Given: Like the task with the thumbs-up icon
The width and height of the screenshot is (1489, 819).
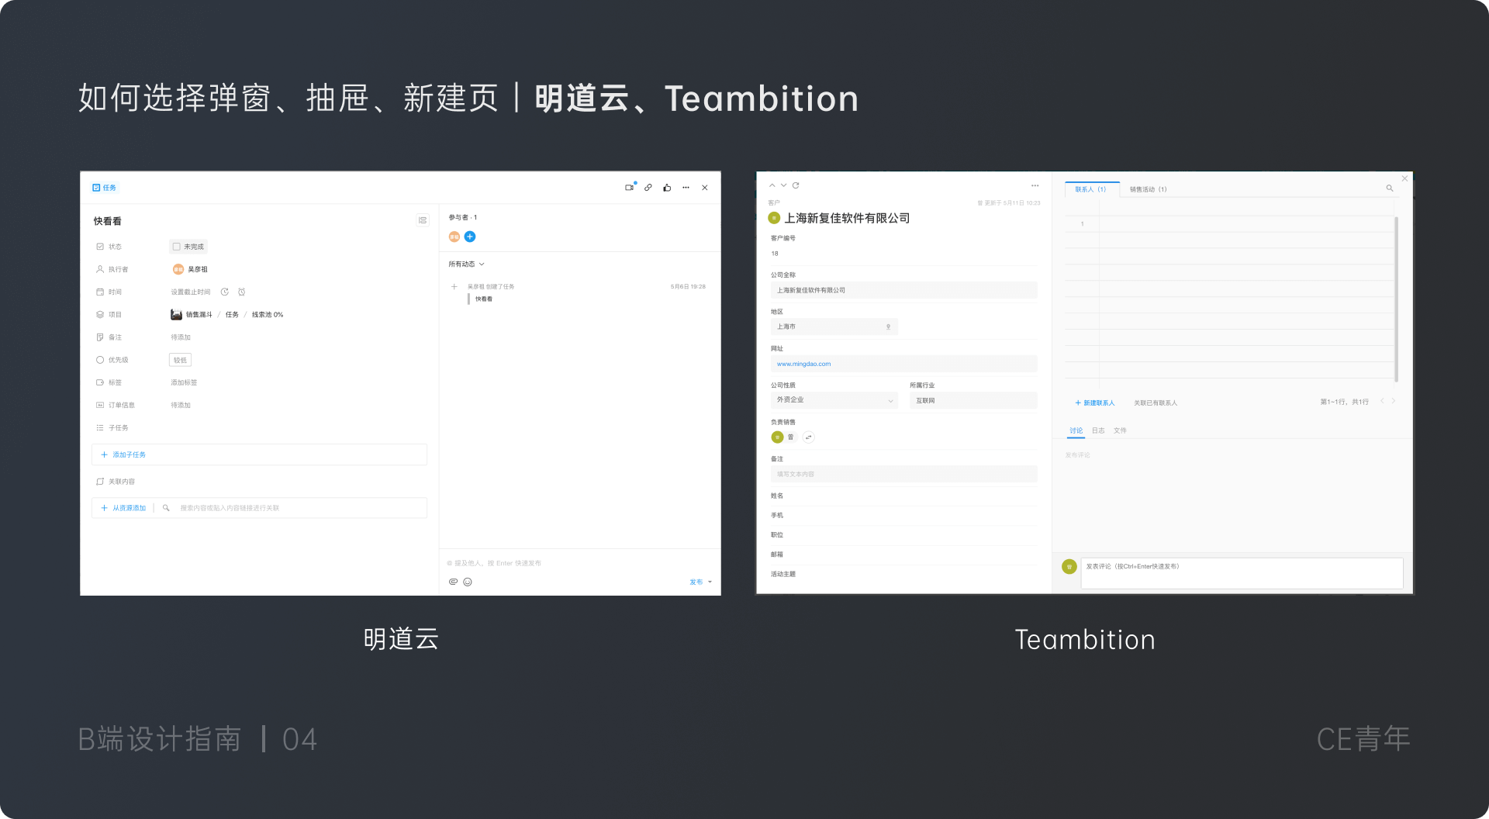Looking at the screenshot, I should 667,188.
